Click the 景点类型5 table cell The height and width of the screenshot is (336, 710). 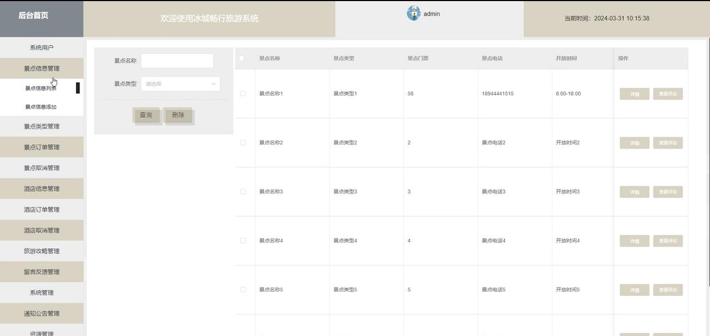[345, 290]
